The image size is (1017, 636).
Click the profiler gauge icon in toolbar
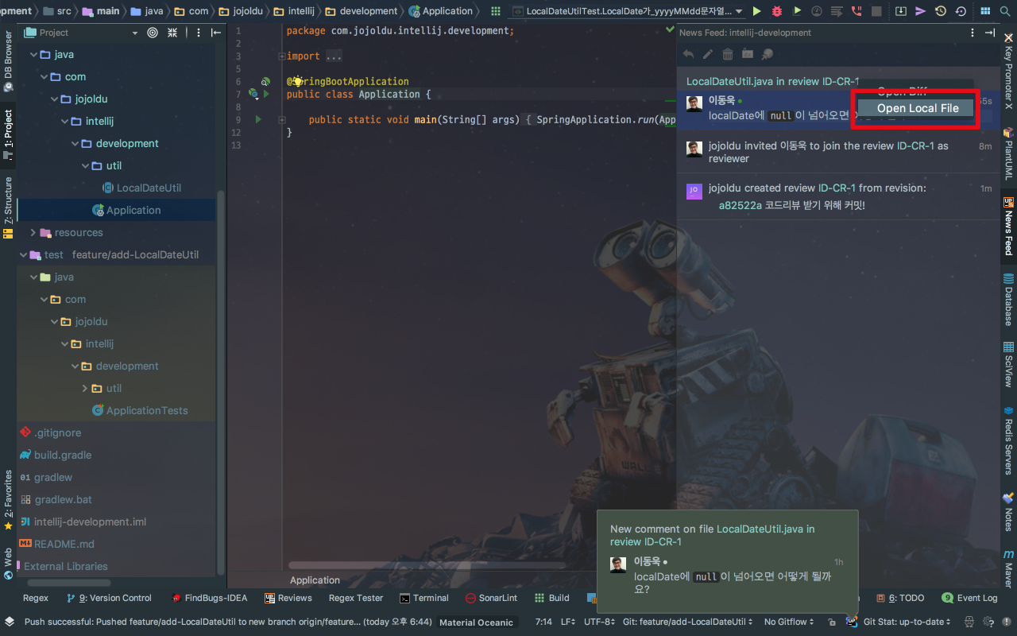[817, 11]
